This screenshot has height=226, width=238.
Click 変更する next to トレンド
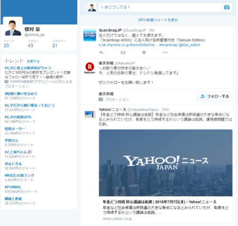click(33, 62)
